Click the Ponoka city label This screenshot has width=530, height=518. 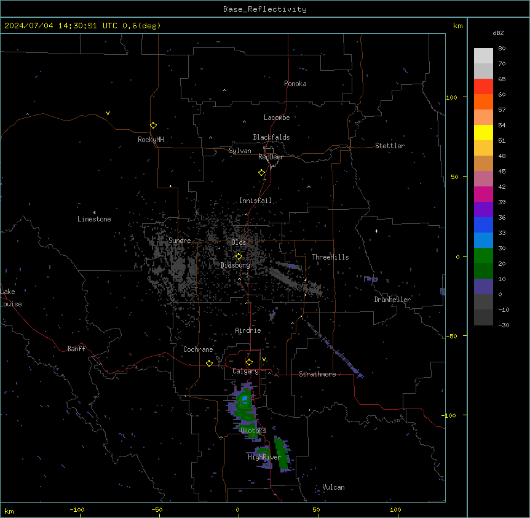click(295, 84)
